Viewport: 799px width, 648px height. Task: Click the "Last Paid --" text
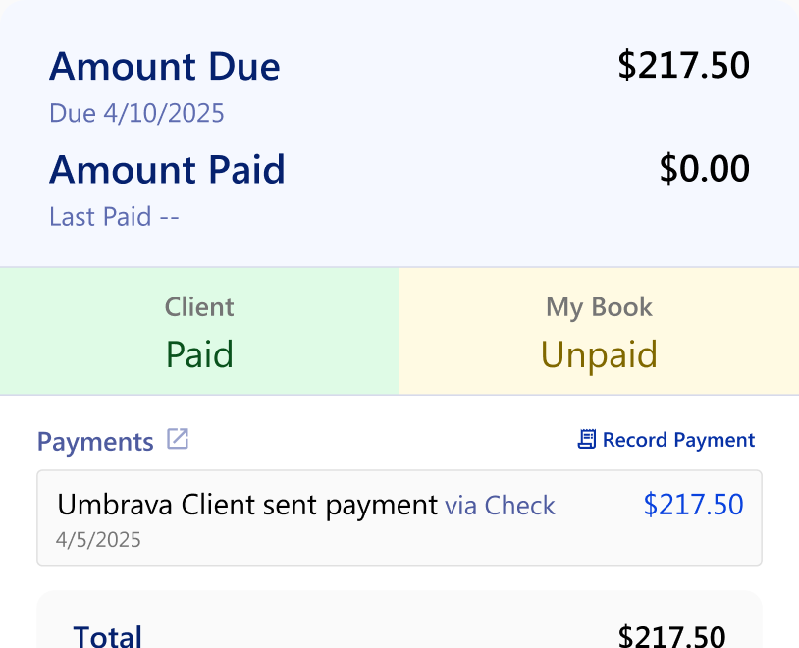pyautogui.click(x=114, y=216)
